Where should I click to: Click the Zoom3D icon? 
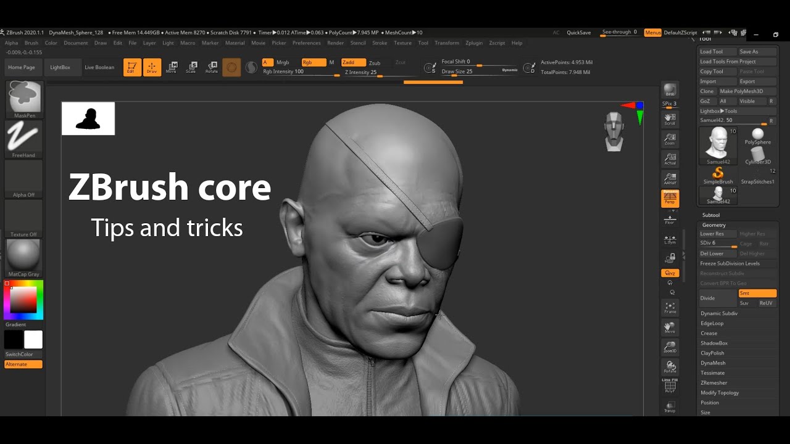coord(670,347)
